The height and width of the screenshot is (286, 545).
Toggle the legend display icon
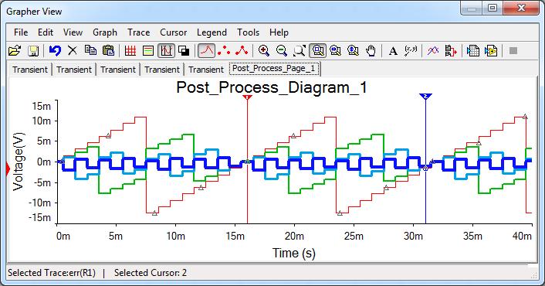click(x=148, y=51)
